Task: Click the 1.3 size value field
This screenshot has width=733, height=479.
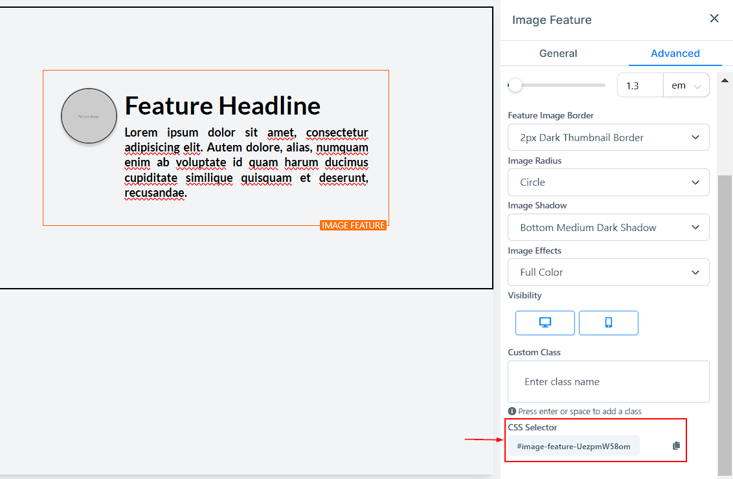Action: coord(640,85)
